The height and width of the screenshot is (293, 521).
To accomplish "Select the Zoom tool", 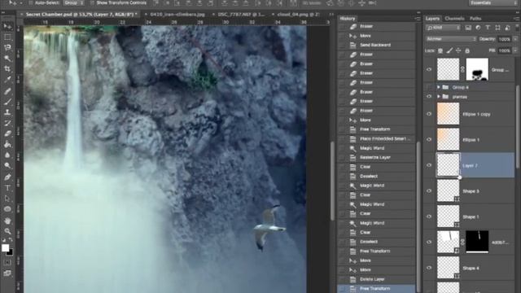I will point(7,231).
